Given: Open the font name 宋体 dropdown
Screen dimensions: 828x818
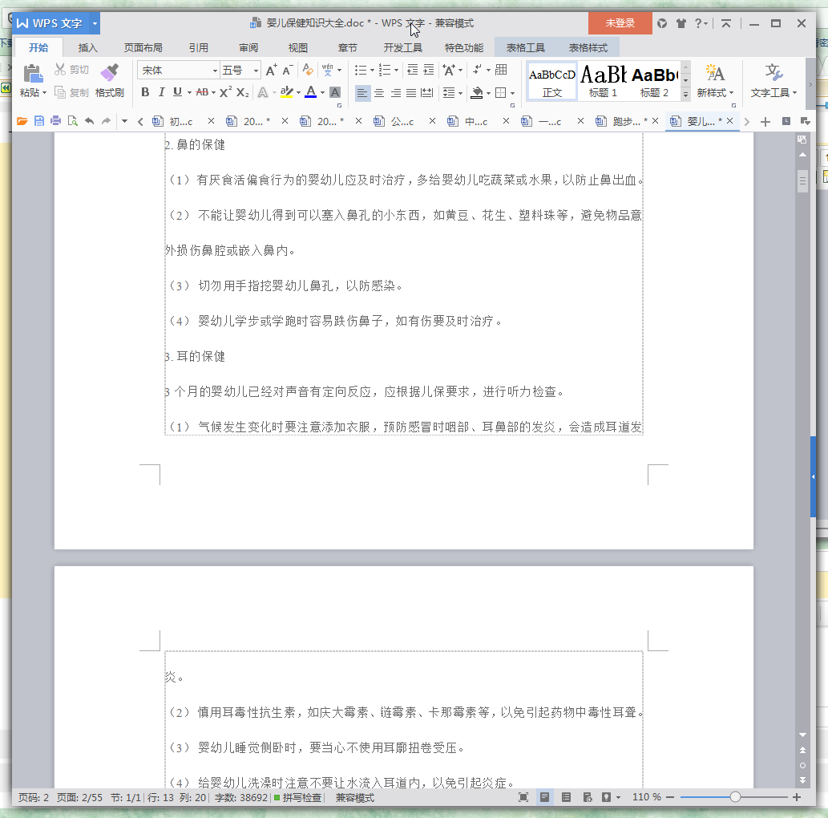Looking at the screenshot, I should 215,71.
